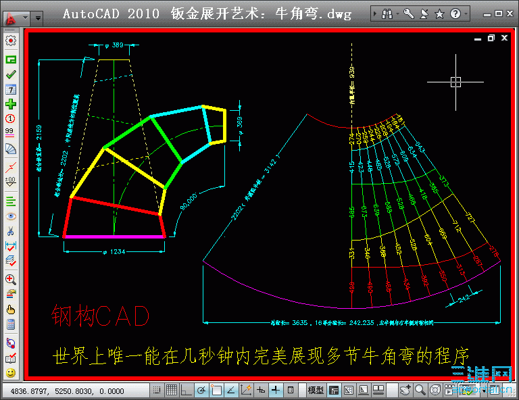The height and width of the screenshot is (400, 519).
Task: Click the yellow pointing hand icon
Action: (x=11, y=309)
